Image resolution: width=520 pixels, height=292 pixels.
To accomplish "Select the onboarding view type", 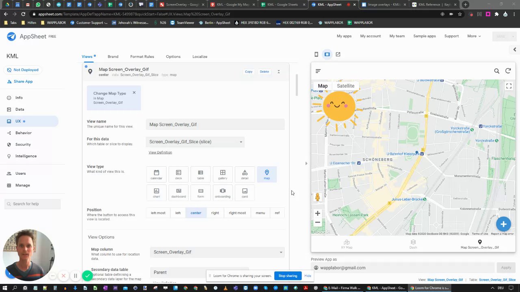I will (x=223, y=193).
